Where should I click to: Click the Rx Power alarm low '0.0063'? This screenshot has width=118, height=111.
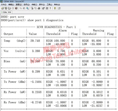click(x=62, y=95)
